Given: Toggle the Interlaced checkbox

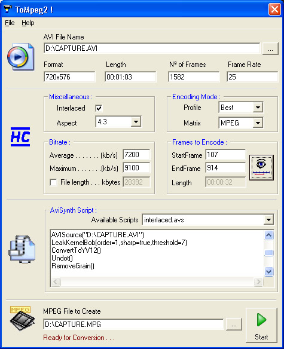Looking at the screenshot, I should tap(99, 108).
